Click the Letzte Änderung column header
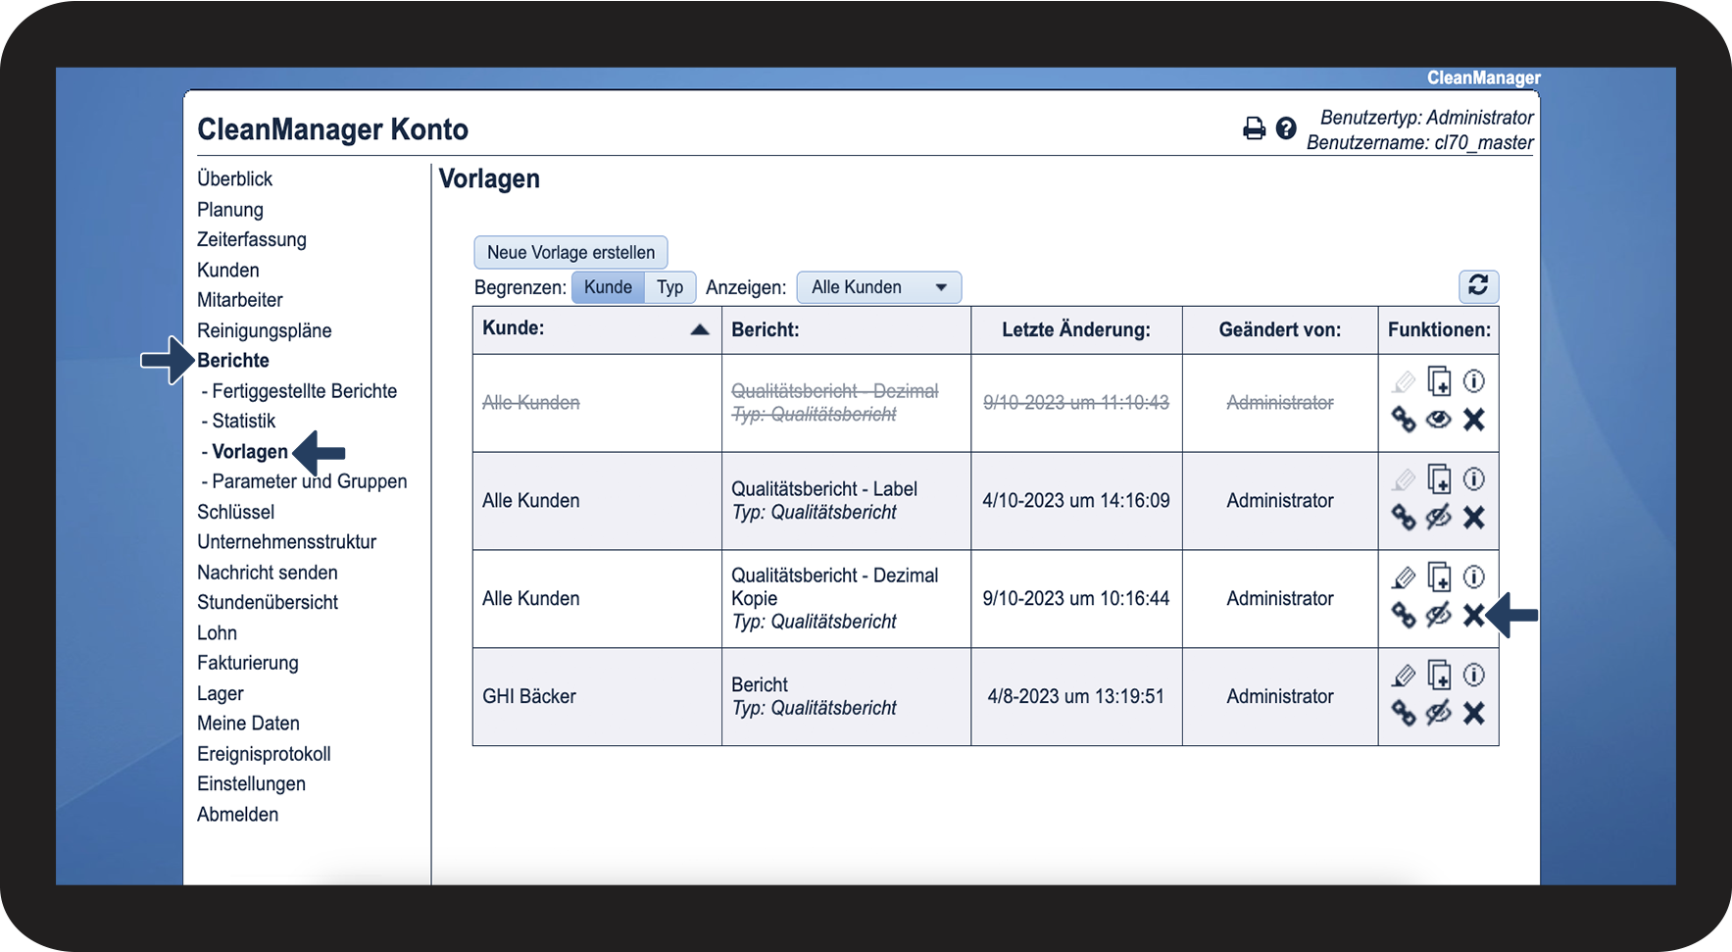Viewport: 1732px width, 952px height. (1075, 329)
